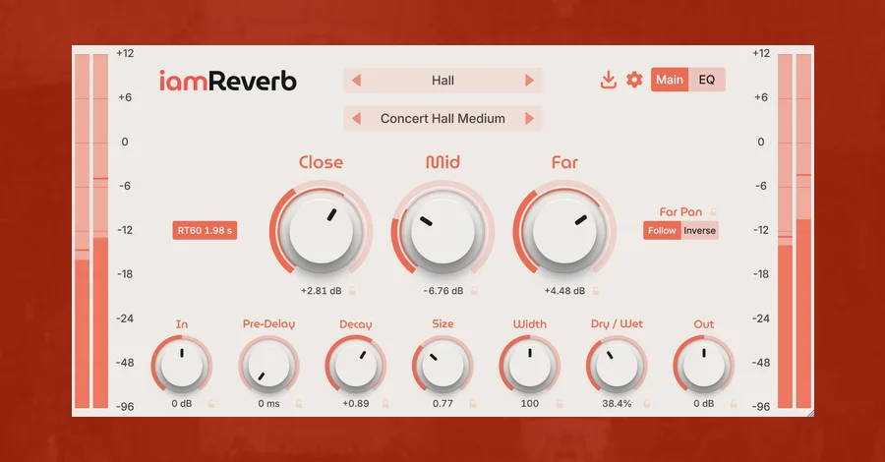The height and width of the screenshot is (462, 885).
Task: Click the input level meter
Action: point(90,231)
